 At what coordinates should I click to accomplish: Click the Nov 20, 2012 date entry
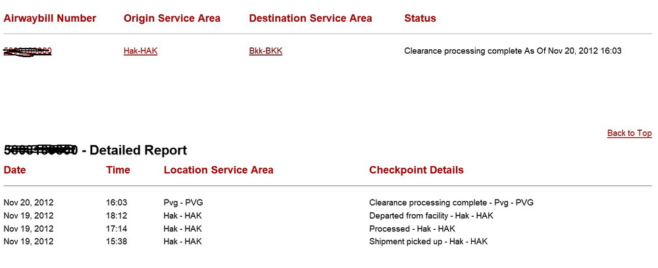pyautogui.click(x=28, y=203)
